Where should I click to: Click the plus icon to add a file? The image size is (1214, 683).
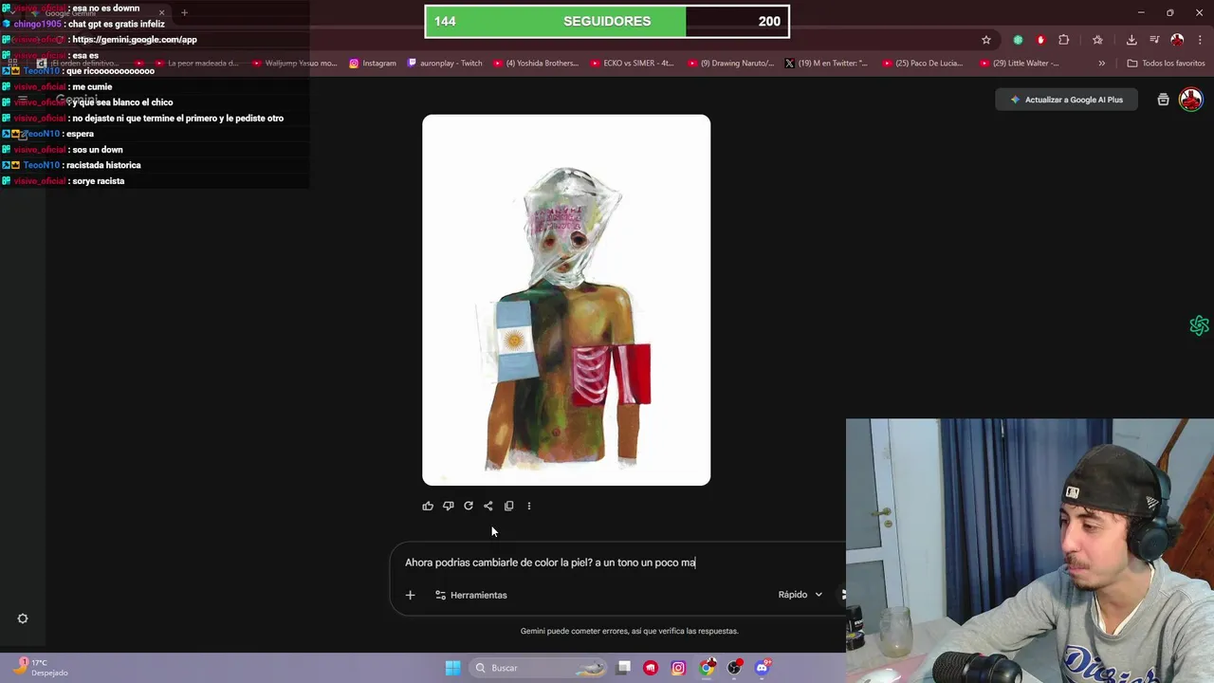pos(410,595)
